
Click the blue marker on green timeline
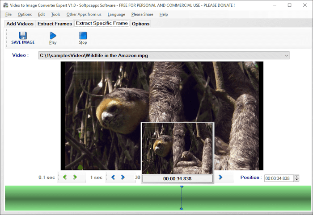pos(182,198)
